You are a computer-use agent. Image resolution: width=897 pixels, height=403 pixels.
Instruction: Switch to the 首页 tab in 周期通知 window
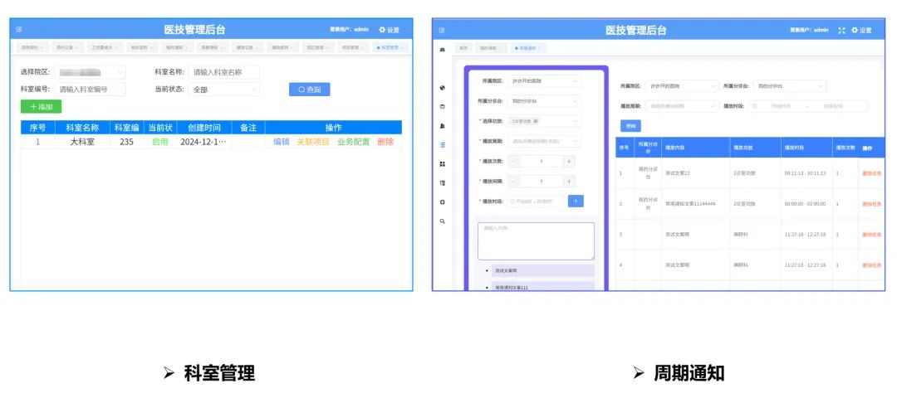pos(463,49)
